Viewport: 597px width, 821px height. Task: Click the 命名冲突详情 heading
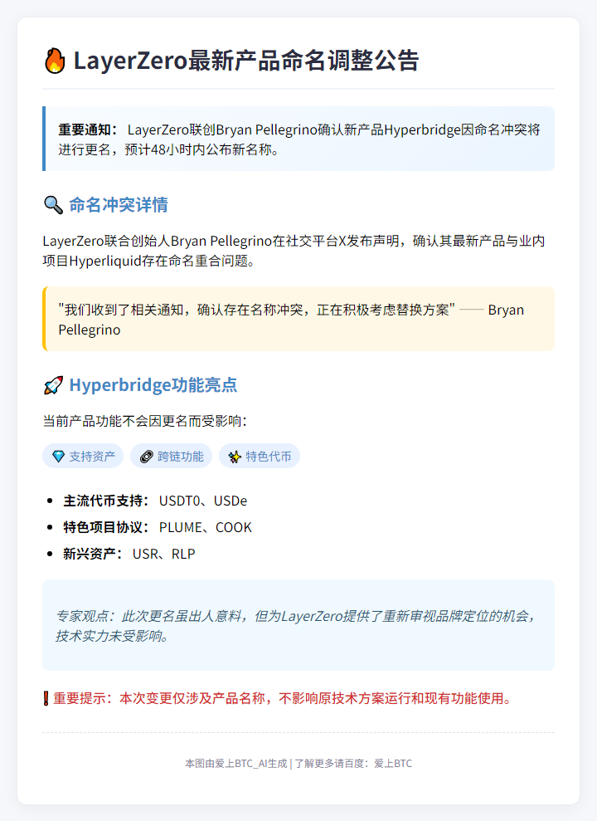pyautogui.click(x=119, y=205)
